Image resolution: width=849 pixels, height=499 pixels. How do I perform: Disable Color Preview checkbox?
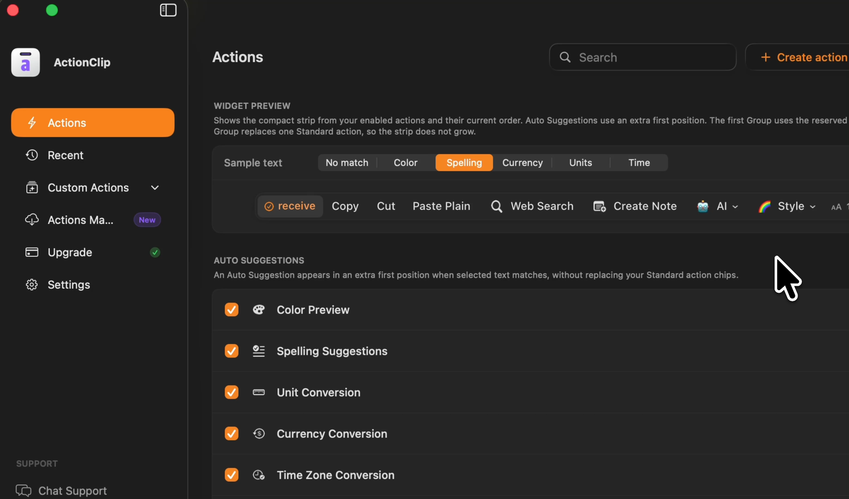point(231,309)
